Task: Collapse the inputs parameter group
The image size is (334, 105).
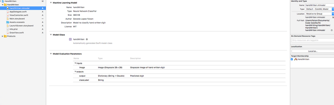Action: pos(75,63)
